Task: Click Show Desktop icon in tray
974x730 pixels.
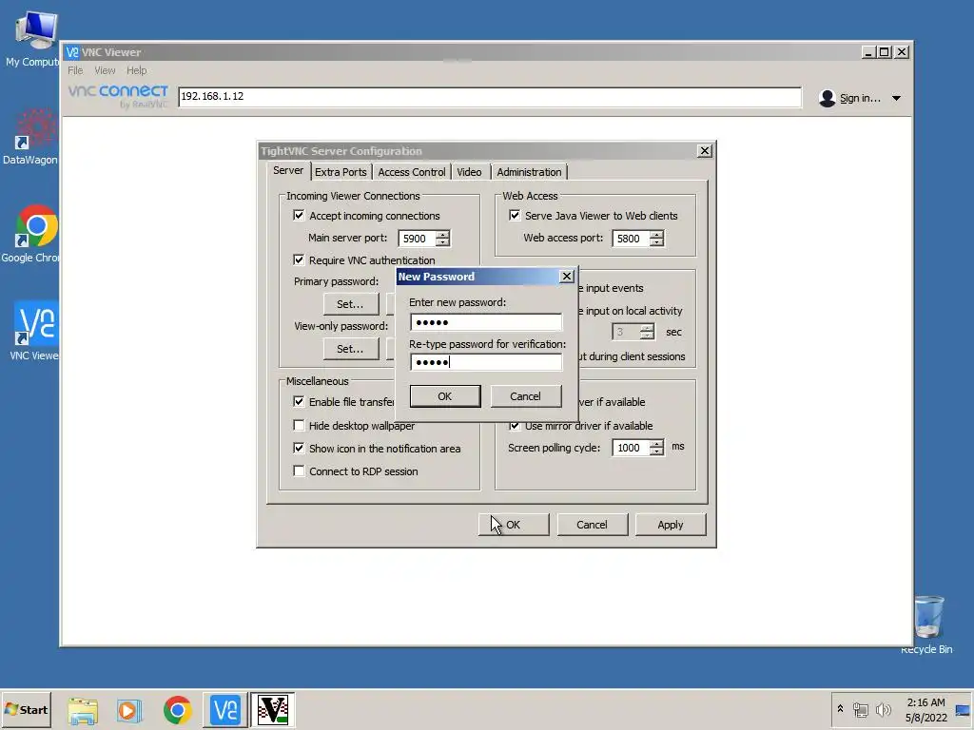Action: [963, 710]
